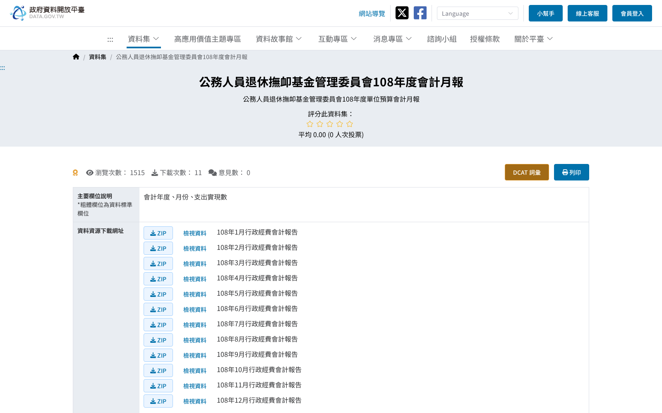
Task: Click the eye icon beside 瀏覽次數
Action: click(x=90, y=173)
